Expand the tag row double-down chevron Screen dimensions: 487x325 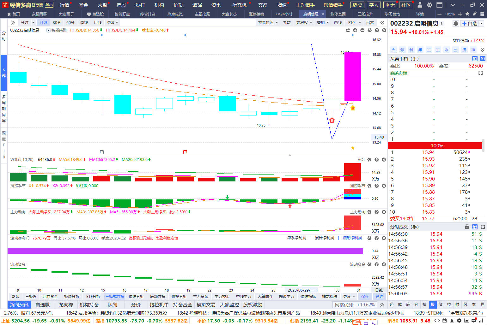pos(482,50)
